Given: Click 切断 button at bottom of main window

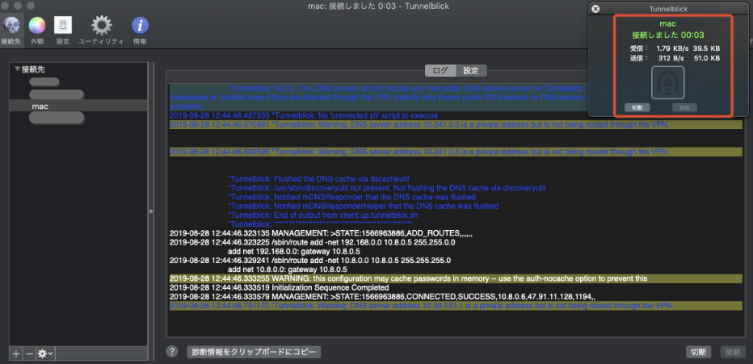Looking at the screenshot, I should 698,352.
